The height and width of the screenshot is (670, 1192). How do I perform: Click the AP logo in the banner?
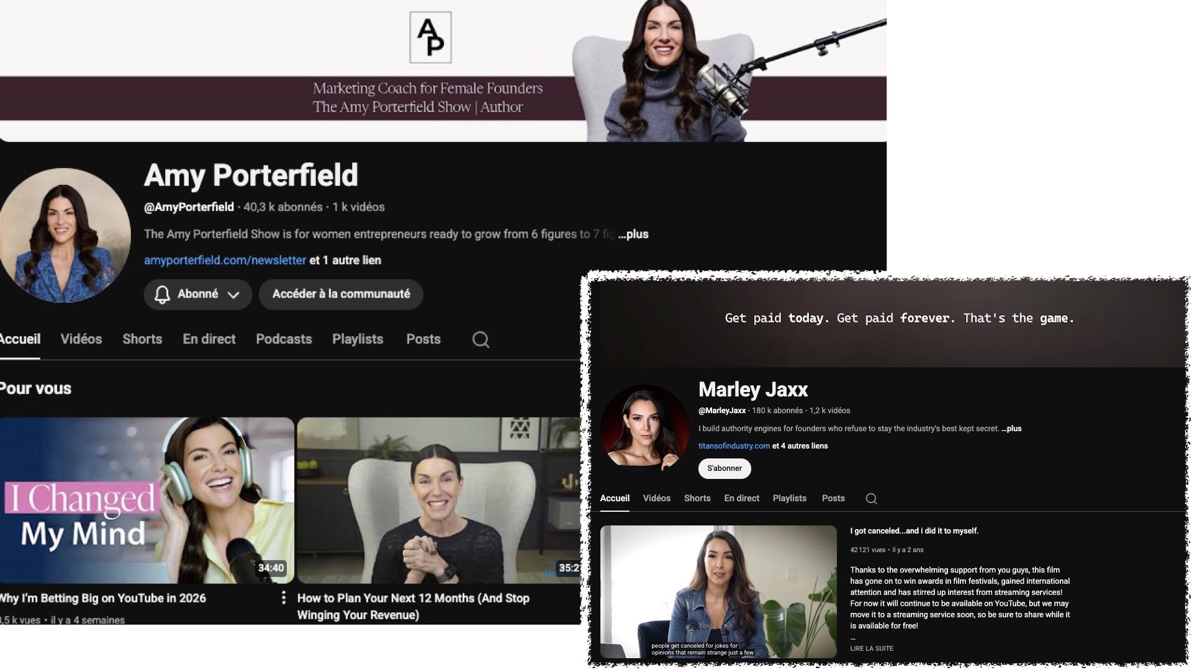coord(430,37)
